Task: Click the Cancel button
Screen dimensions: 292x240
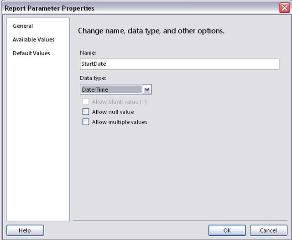Action: tap(269, 230)
